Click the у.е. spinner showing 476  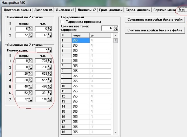point(49,87)
